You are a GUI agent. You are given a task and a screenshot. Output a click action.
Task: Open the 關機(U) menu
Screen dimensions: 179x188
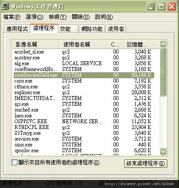click(81, 17)
